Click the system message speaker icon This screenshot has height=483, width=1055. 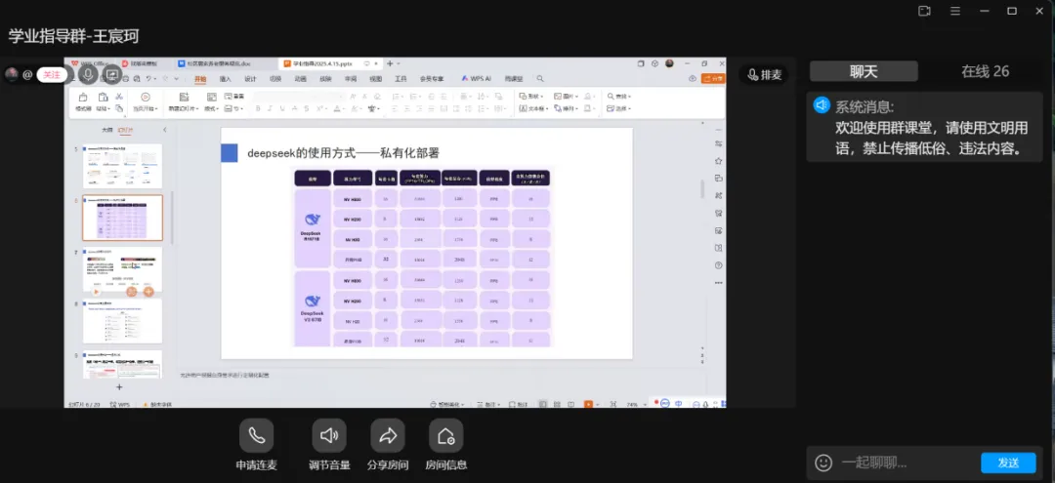point(822,105)
